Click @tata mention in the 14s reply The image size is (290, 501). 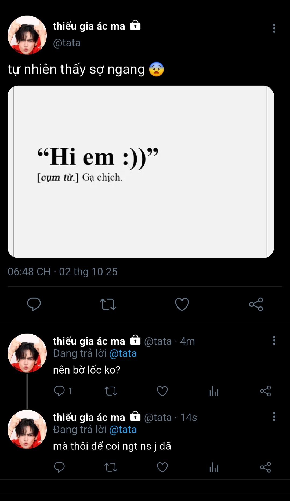tap(123, 430)
